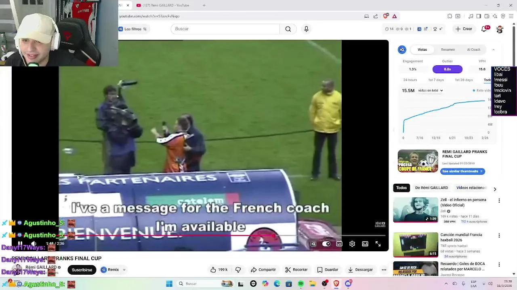Click See similar thumbnails link
The width and height of the screenshot is (517, 290).
click(462, 171)
